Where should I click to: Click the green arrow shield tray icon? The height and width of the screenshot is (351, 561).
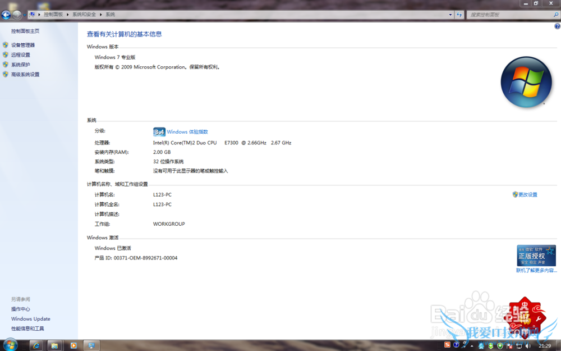point(490,346)
